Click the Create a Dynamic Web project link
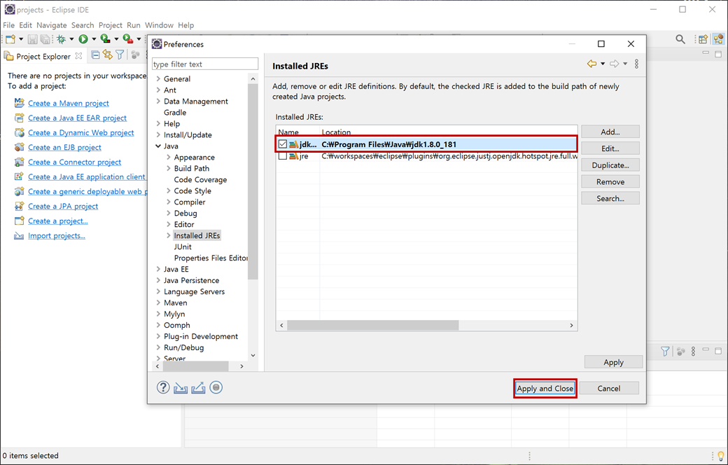Viewport: 728px width, 465px height. (x=80, y=132)
